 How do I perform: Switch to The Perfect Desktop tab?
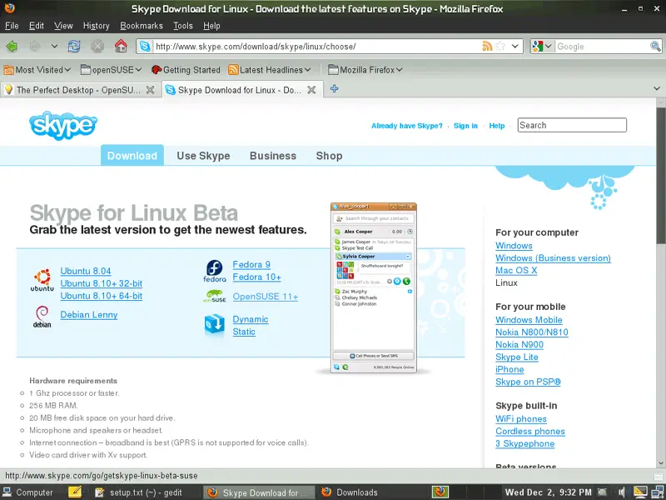tap(81, 90)
